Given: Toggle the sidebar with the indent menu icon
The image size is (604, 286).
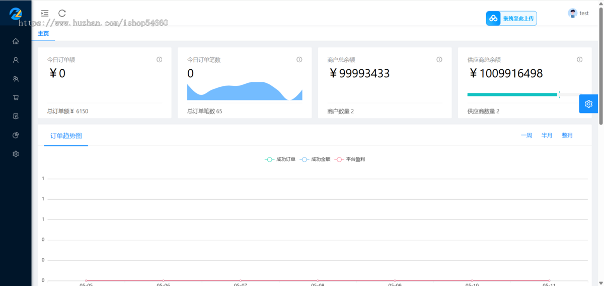Looking at the screenshot, I should [45, 13].
